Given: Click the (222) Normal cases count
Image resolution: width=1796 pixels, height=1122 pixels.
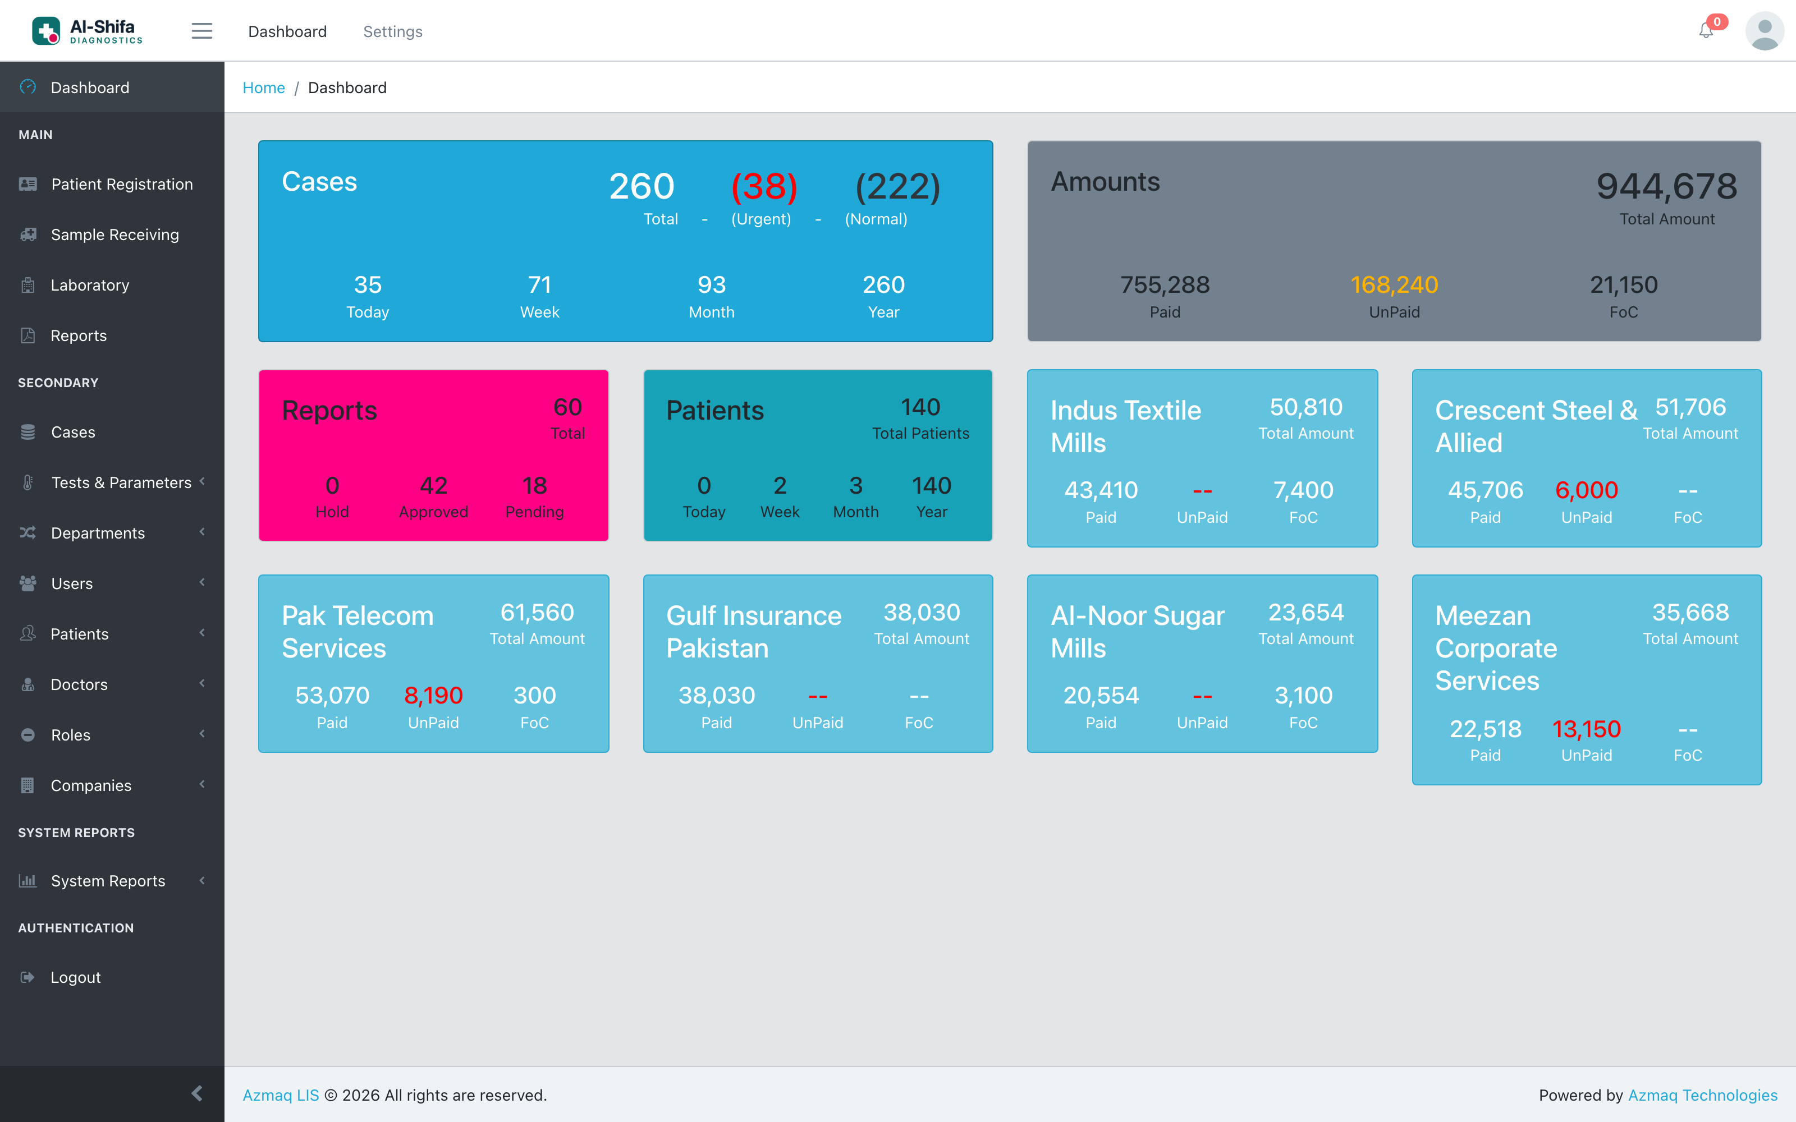Looking at the screenshot, I should 898,186.
